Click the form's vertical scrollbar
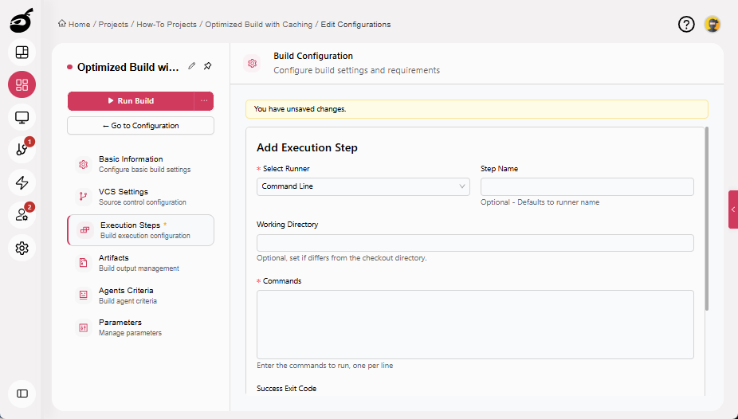738x419 pixels. coord(706,219)
